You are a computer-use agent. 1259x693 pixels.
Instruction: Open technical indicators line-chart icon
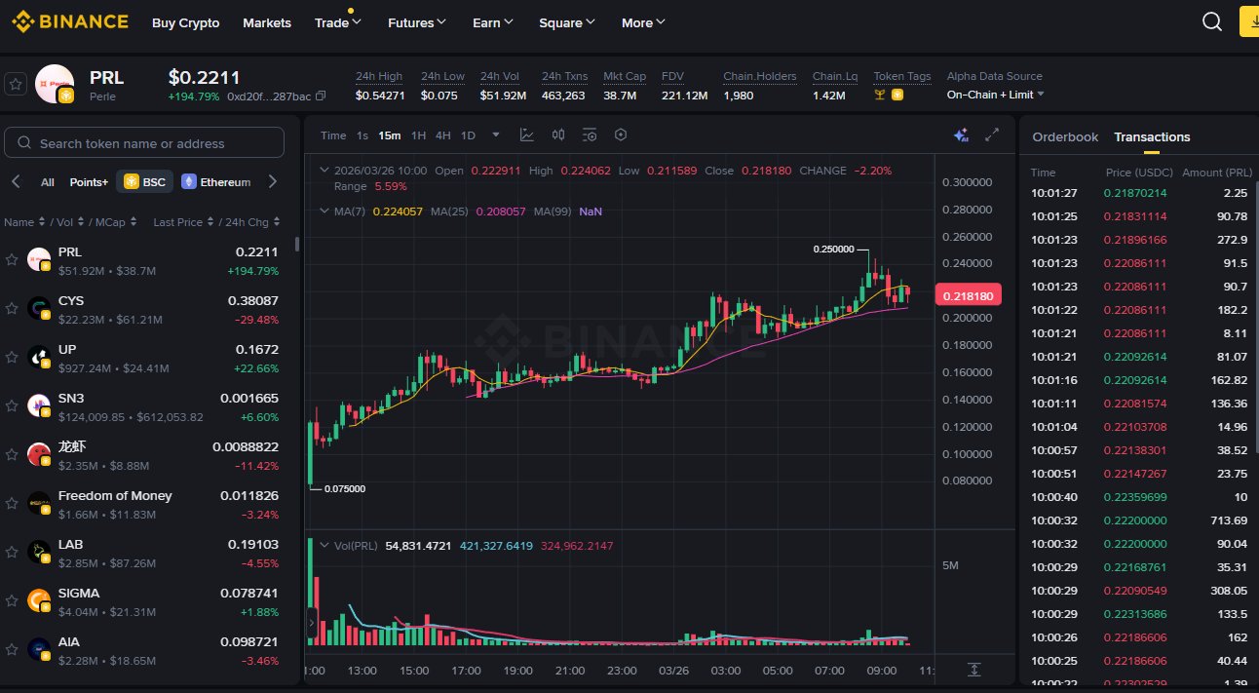[527, 135]
